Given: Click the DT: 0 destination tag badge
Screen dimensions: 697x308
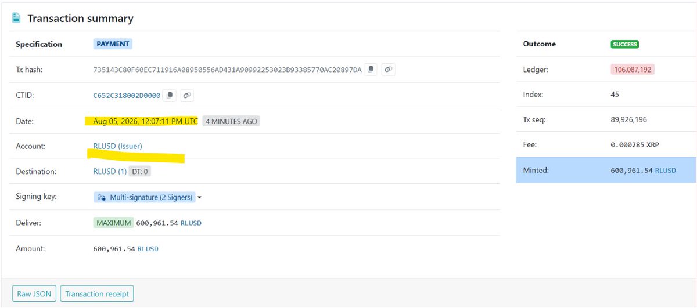Looking at the screenshot, I should click(x=140, y=172).
